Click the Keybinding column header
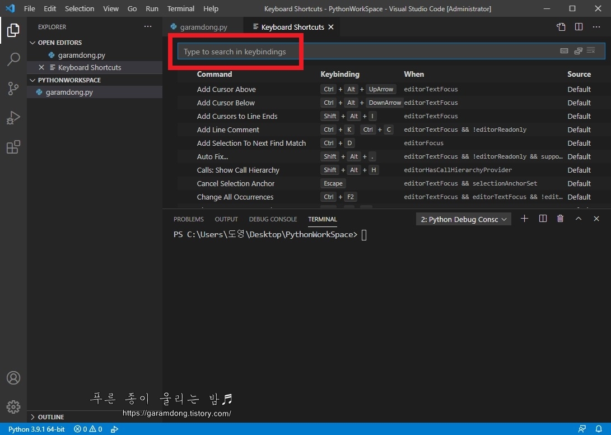Image resolution: width=611 pixels, height=435 pixels. click(340, 74)
